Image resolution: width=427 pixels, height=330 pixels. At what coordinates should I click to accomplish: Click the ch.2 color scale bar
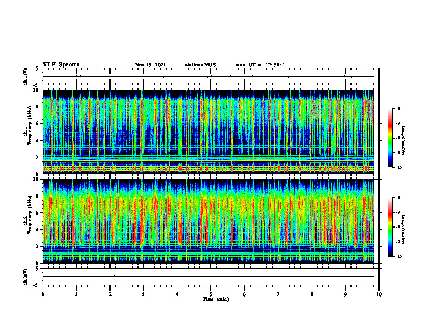(x=390, y=227)
